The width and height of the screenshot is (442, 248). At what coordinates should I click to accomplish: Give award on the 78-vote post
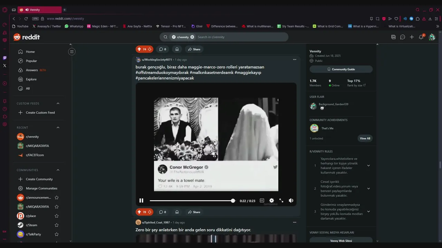177,212
